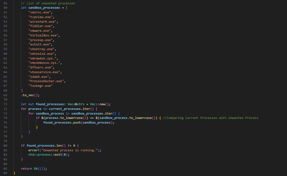Viewport: 287px width, 176px height.
Task: Click line number 50 in the gutter
Action: 5,8
